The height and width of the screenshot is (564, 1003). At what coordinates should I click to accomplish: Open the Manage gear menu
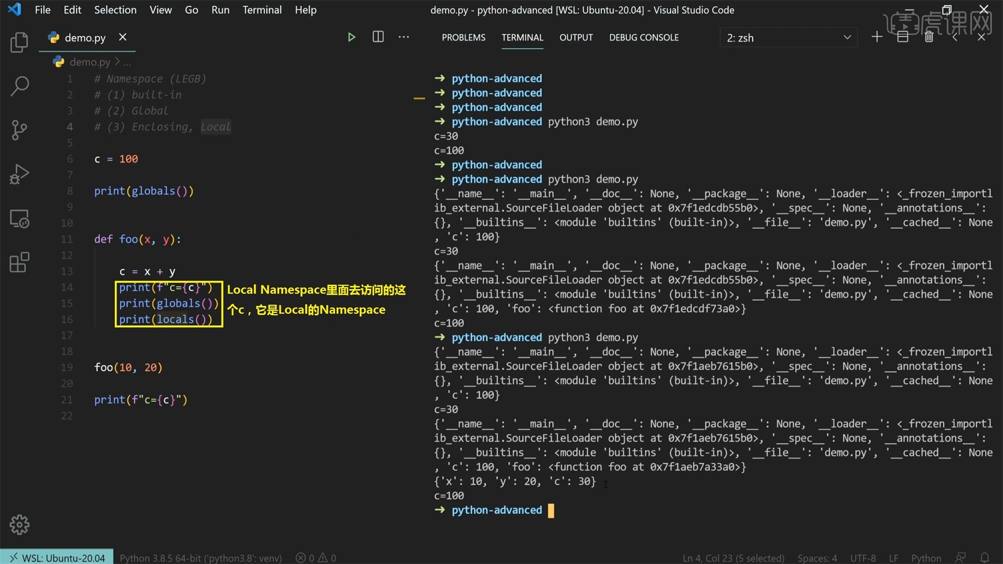(19, 525)
